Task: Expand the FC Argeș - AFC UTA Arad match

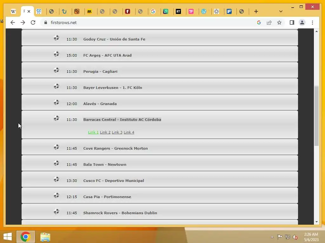Action: (x=107, y=55)
